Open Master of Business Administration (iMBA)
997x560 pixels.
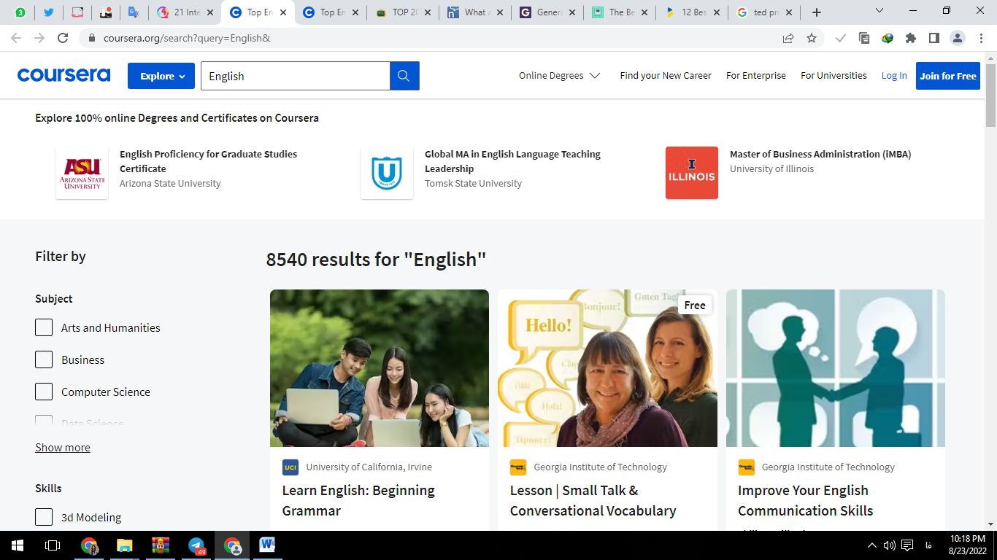[x=820, y=154]
